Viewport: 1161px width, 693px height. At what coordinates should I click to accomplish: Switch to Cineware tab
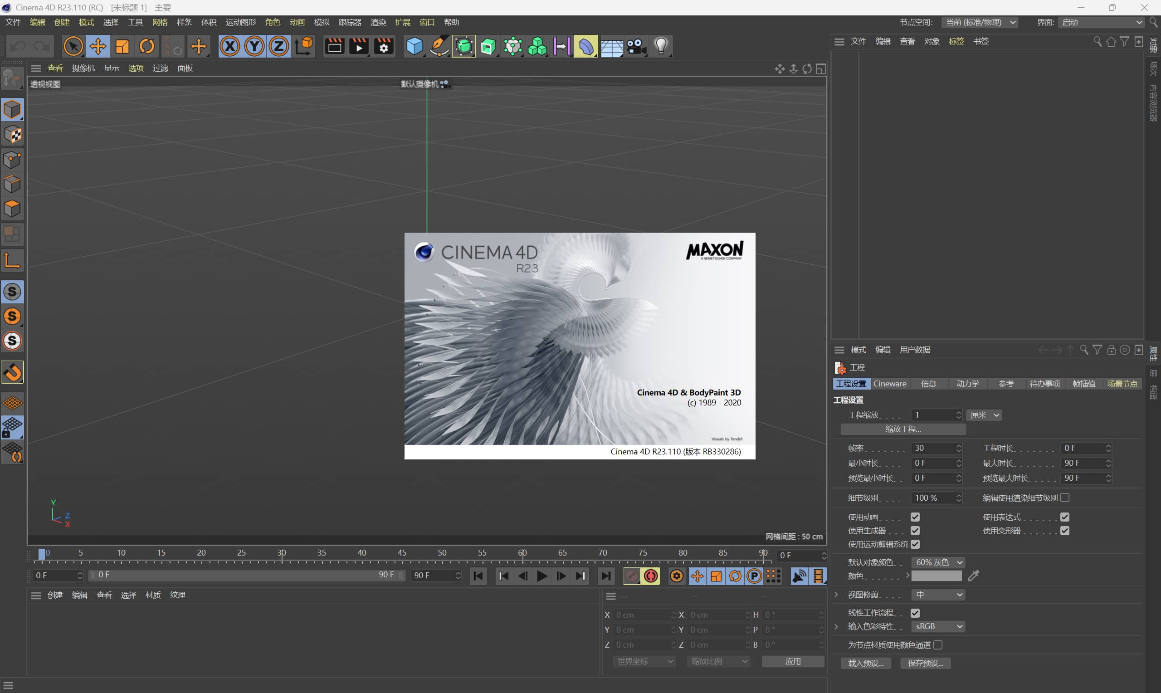coord(890,383)
